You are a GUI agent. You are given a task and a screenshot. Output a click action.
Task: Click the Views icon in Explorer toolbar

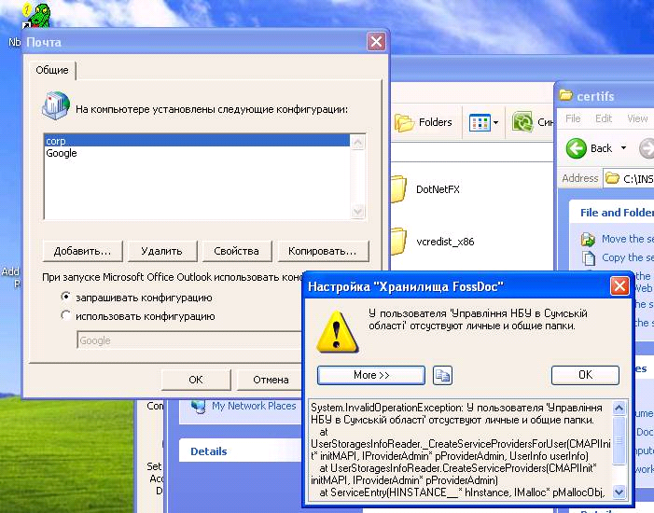pyautogui.click(x=480, y=122)
